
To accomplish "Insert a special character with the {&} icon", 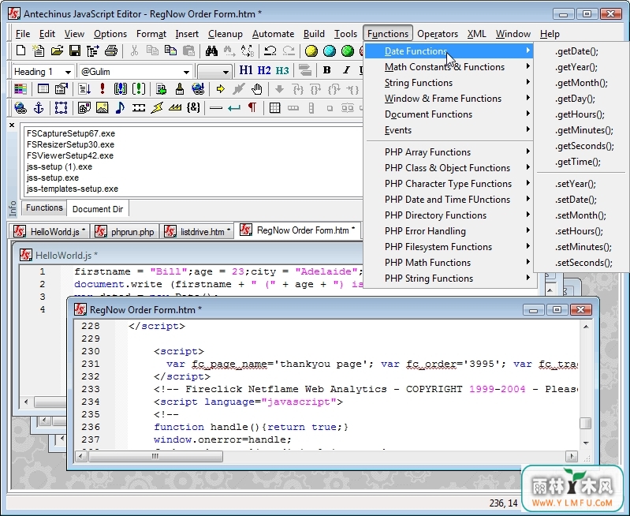I will pyautogui.click(x=193, y=108).
